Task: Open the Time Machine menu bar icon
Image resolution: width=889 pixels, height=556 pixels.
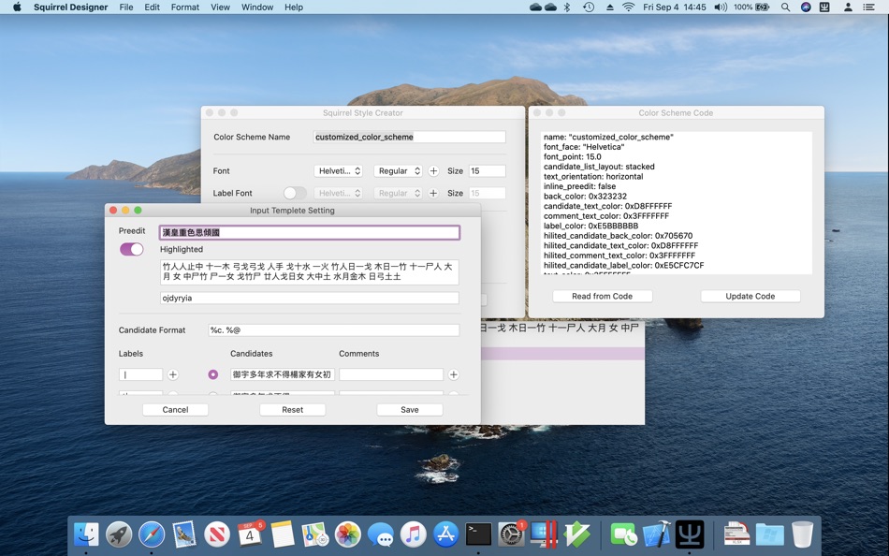Action: [589, 7]
